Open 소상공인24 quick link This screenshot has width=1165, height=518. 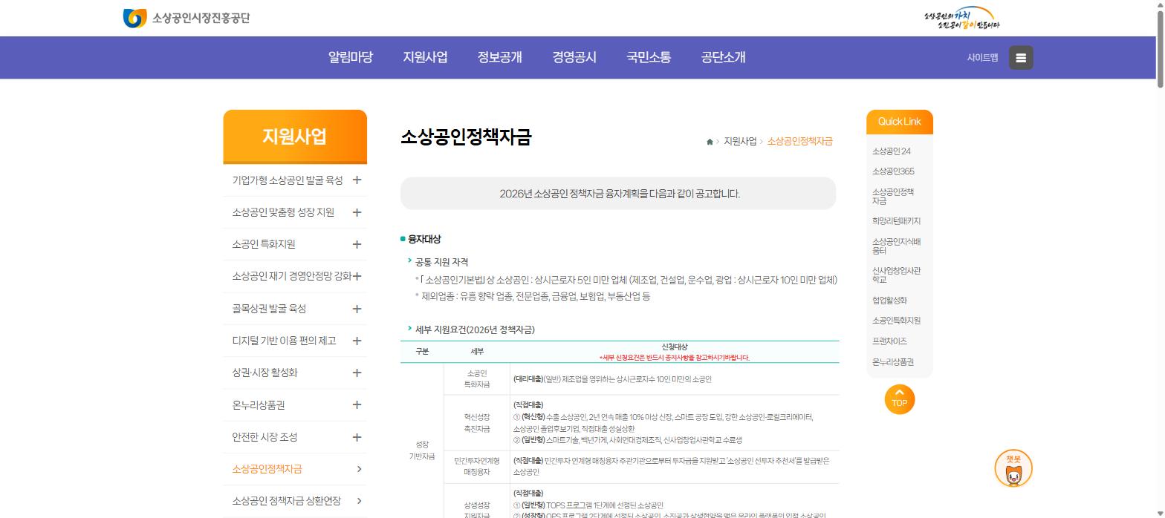pos(892,151)
